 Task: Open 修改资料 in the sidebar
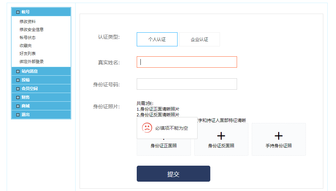(x=27, y=22)
